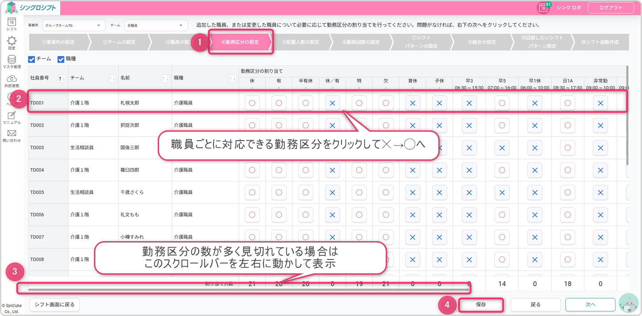Toggle 早3 assignment for TD002 択捉次郎
Image resolution: width=642 pixels, height=316 pixels.
point(469,125)
